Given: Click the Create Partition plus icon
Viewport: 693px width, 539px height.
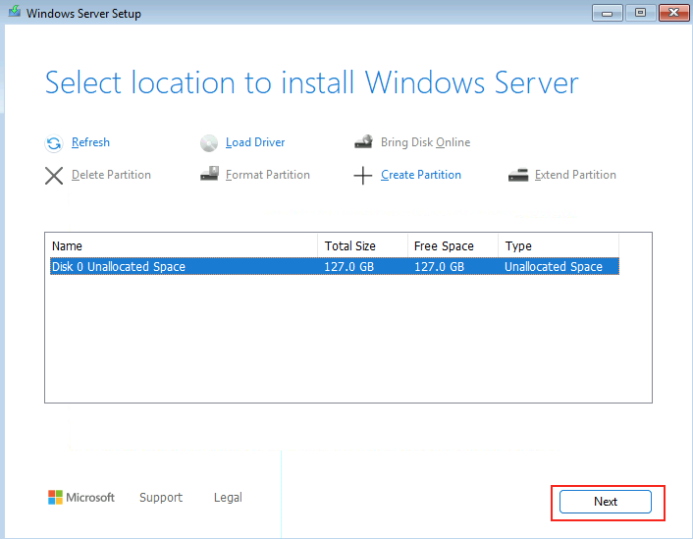Looking at the screenshot, I should click(363, 176).
